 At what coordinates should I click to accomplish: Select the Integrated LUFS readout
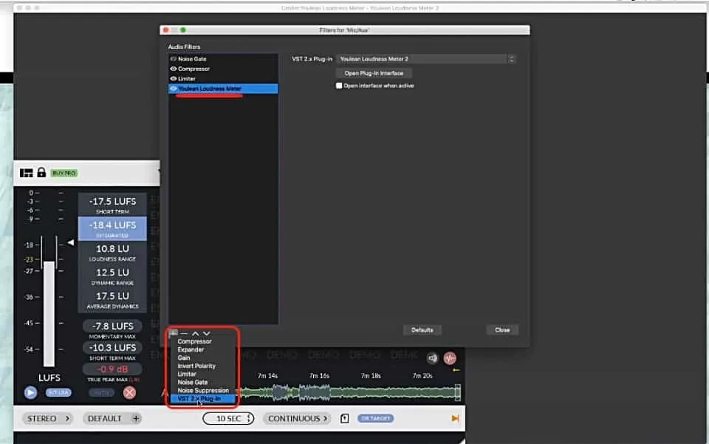tap(112, 228)
